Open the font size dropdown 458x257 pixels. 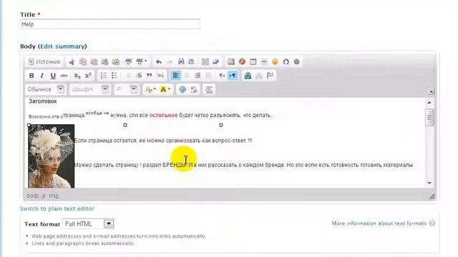click(126, 89)
